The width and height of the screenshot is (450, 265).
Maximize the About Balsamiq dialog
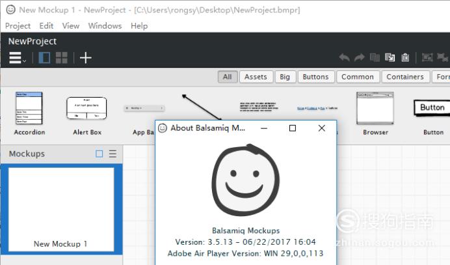tap(293, 128)
